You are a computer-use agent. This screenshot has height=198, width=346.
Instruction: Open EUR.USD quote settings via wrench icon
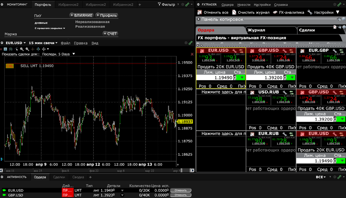[x=234, y=50]
